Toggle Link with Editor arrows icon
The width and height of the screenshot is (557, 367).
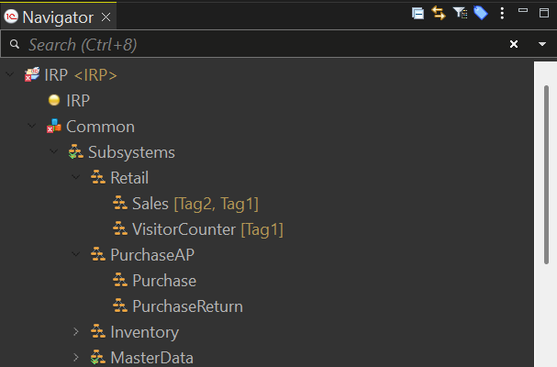(x=439, y=14)
